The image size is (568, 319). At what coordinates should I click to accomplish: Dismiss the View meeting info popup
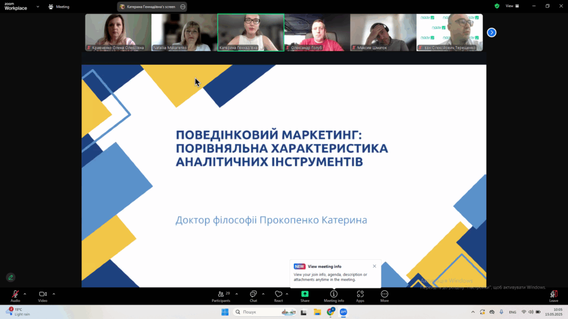pos(374,266)
